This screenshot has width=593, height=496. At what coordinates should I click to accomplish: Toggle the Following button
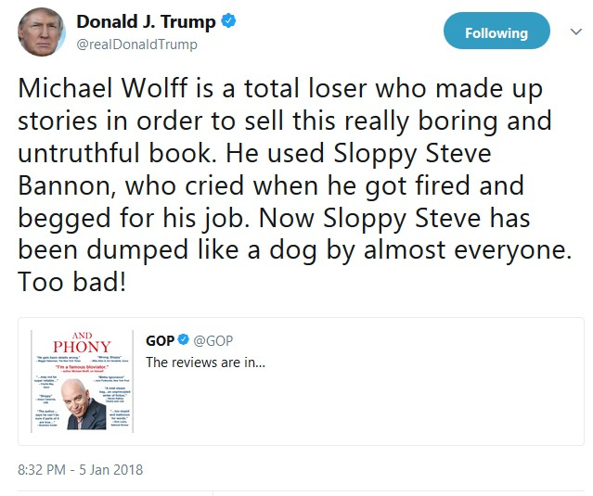(496, 32)
